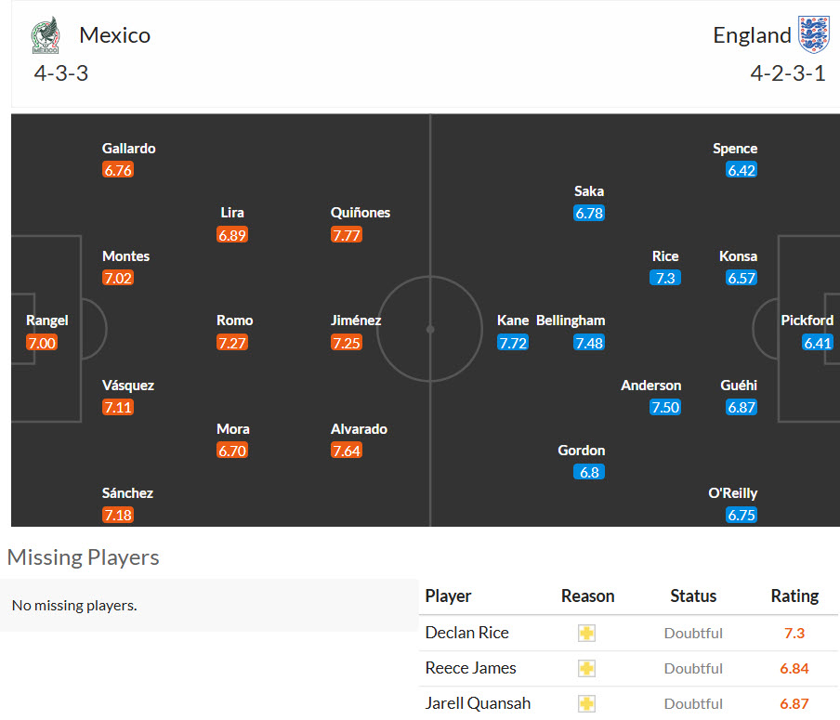840x720 pixels.
Task: Click Bellingham's name on the pitch
Action: (571, 321)
